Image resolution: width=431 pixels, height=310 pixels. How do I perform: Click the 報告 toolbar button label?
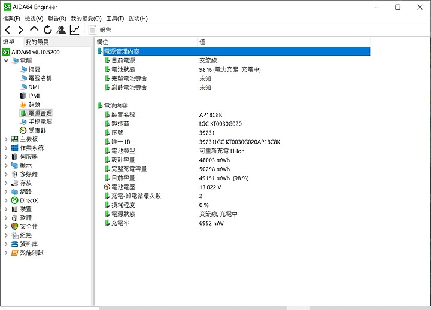(x=105, y=30)
